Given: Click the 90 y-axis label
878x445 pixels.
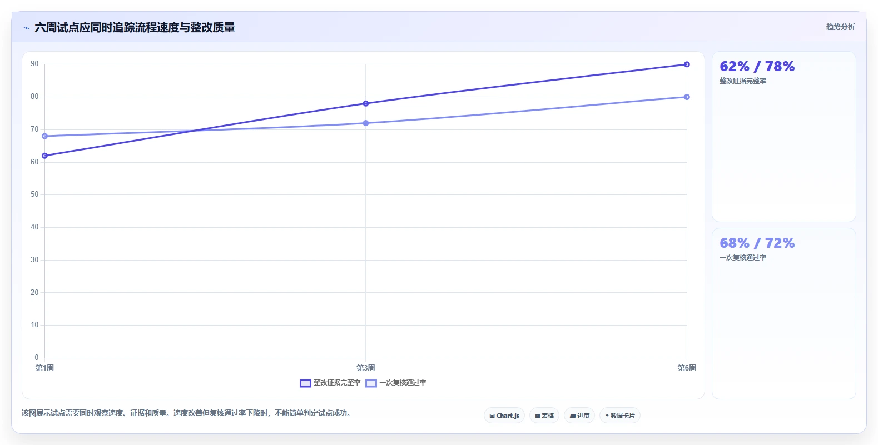Looking at the screenshot, I should [34, 64].
